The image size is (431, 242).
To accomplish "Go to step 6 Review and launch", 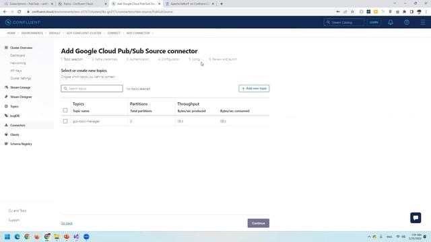I will tap(223, 59).
